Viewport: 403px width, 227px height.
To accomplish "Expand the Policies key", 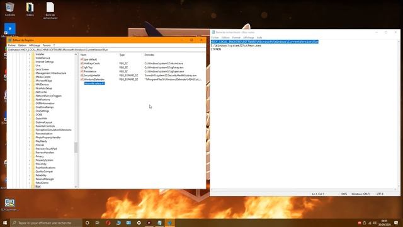I will pos(30,145).
